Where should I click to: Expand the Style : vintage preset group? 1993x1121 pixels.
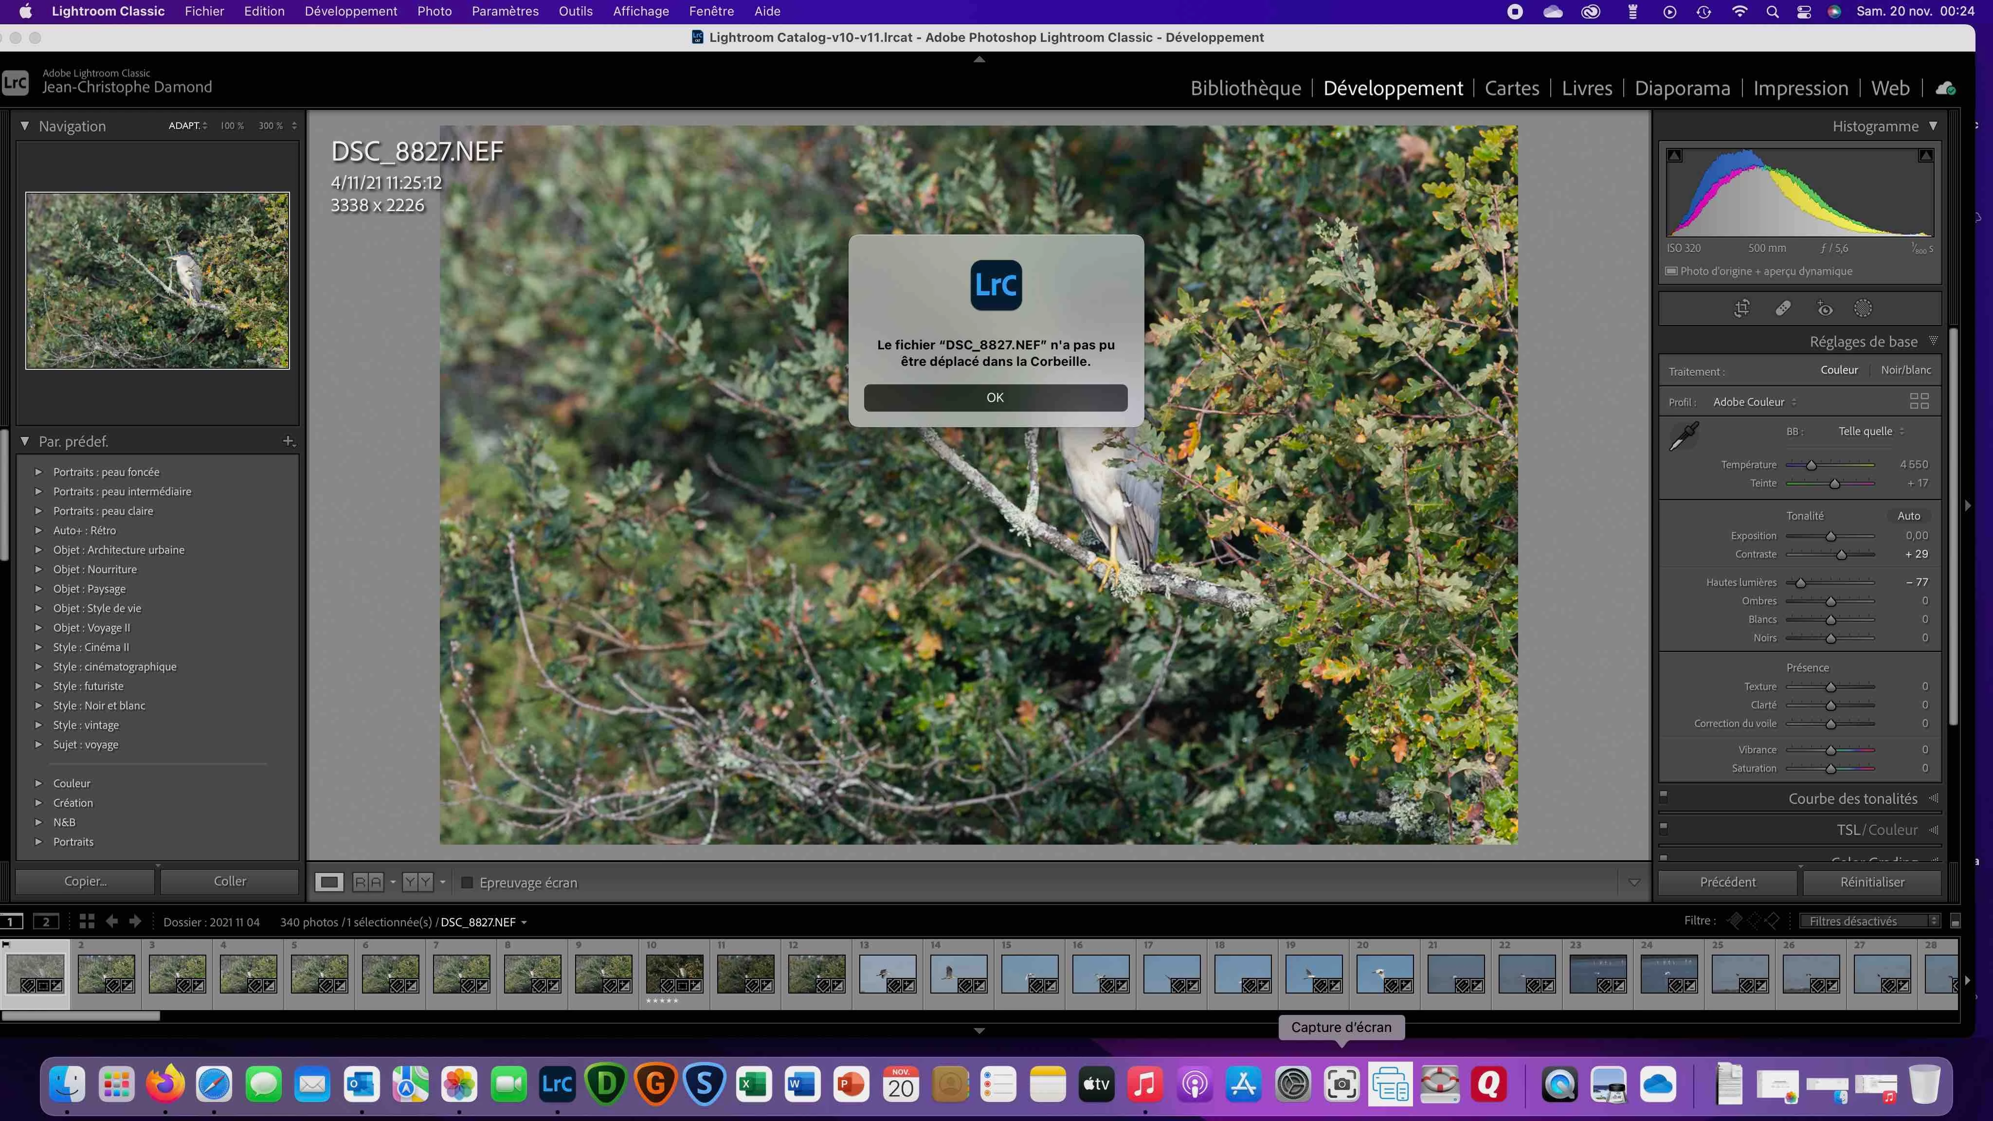(x=38, y=725)
